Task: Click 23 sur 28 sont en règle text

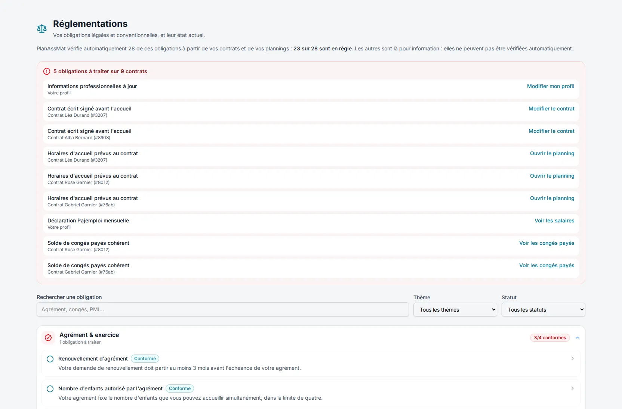Action: [323, 49]
